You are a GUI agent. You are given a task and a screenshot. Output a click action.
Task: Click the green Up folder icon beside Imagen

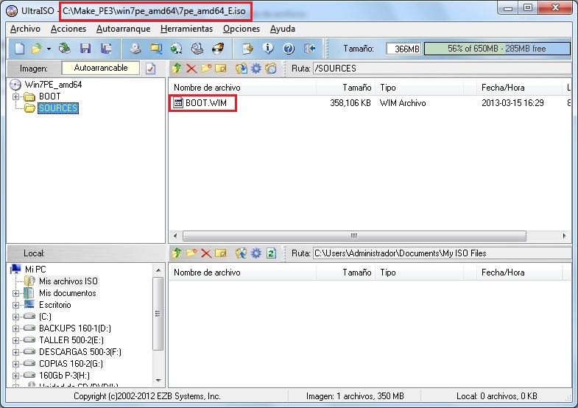click(177, 68)
